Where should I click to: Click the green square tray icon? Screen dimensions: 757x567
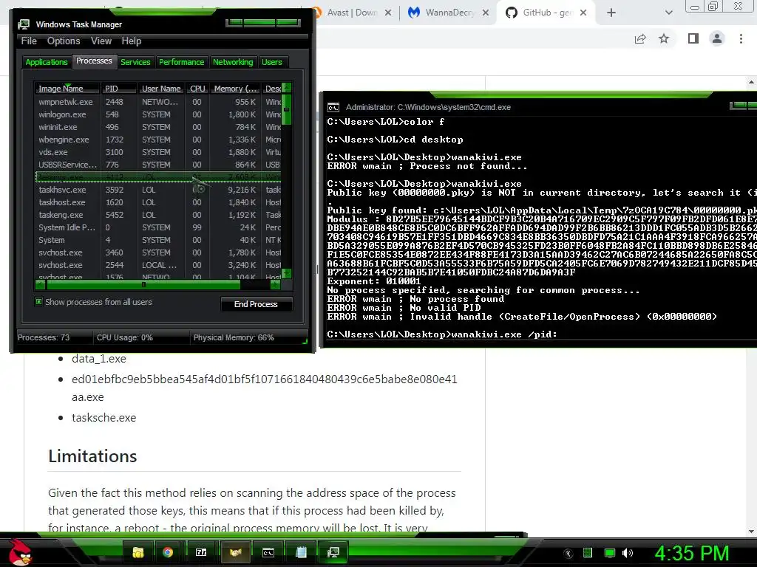(588, 553)
